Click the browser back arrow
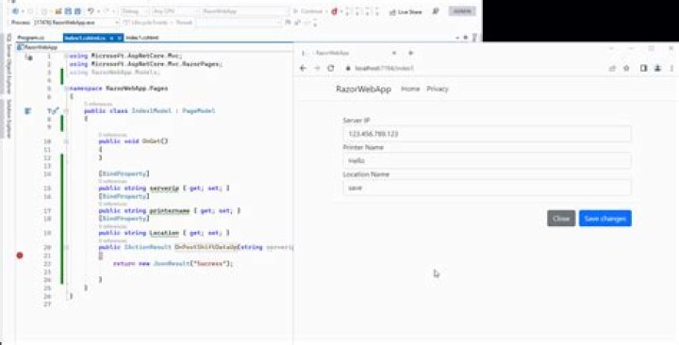Image resolution: width=679 pixels, height=345 pixels. point(303,69)
